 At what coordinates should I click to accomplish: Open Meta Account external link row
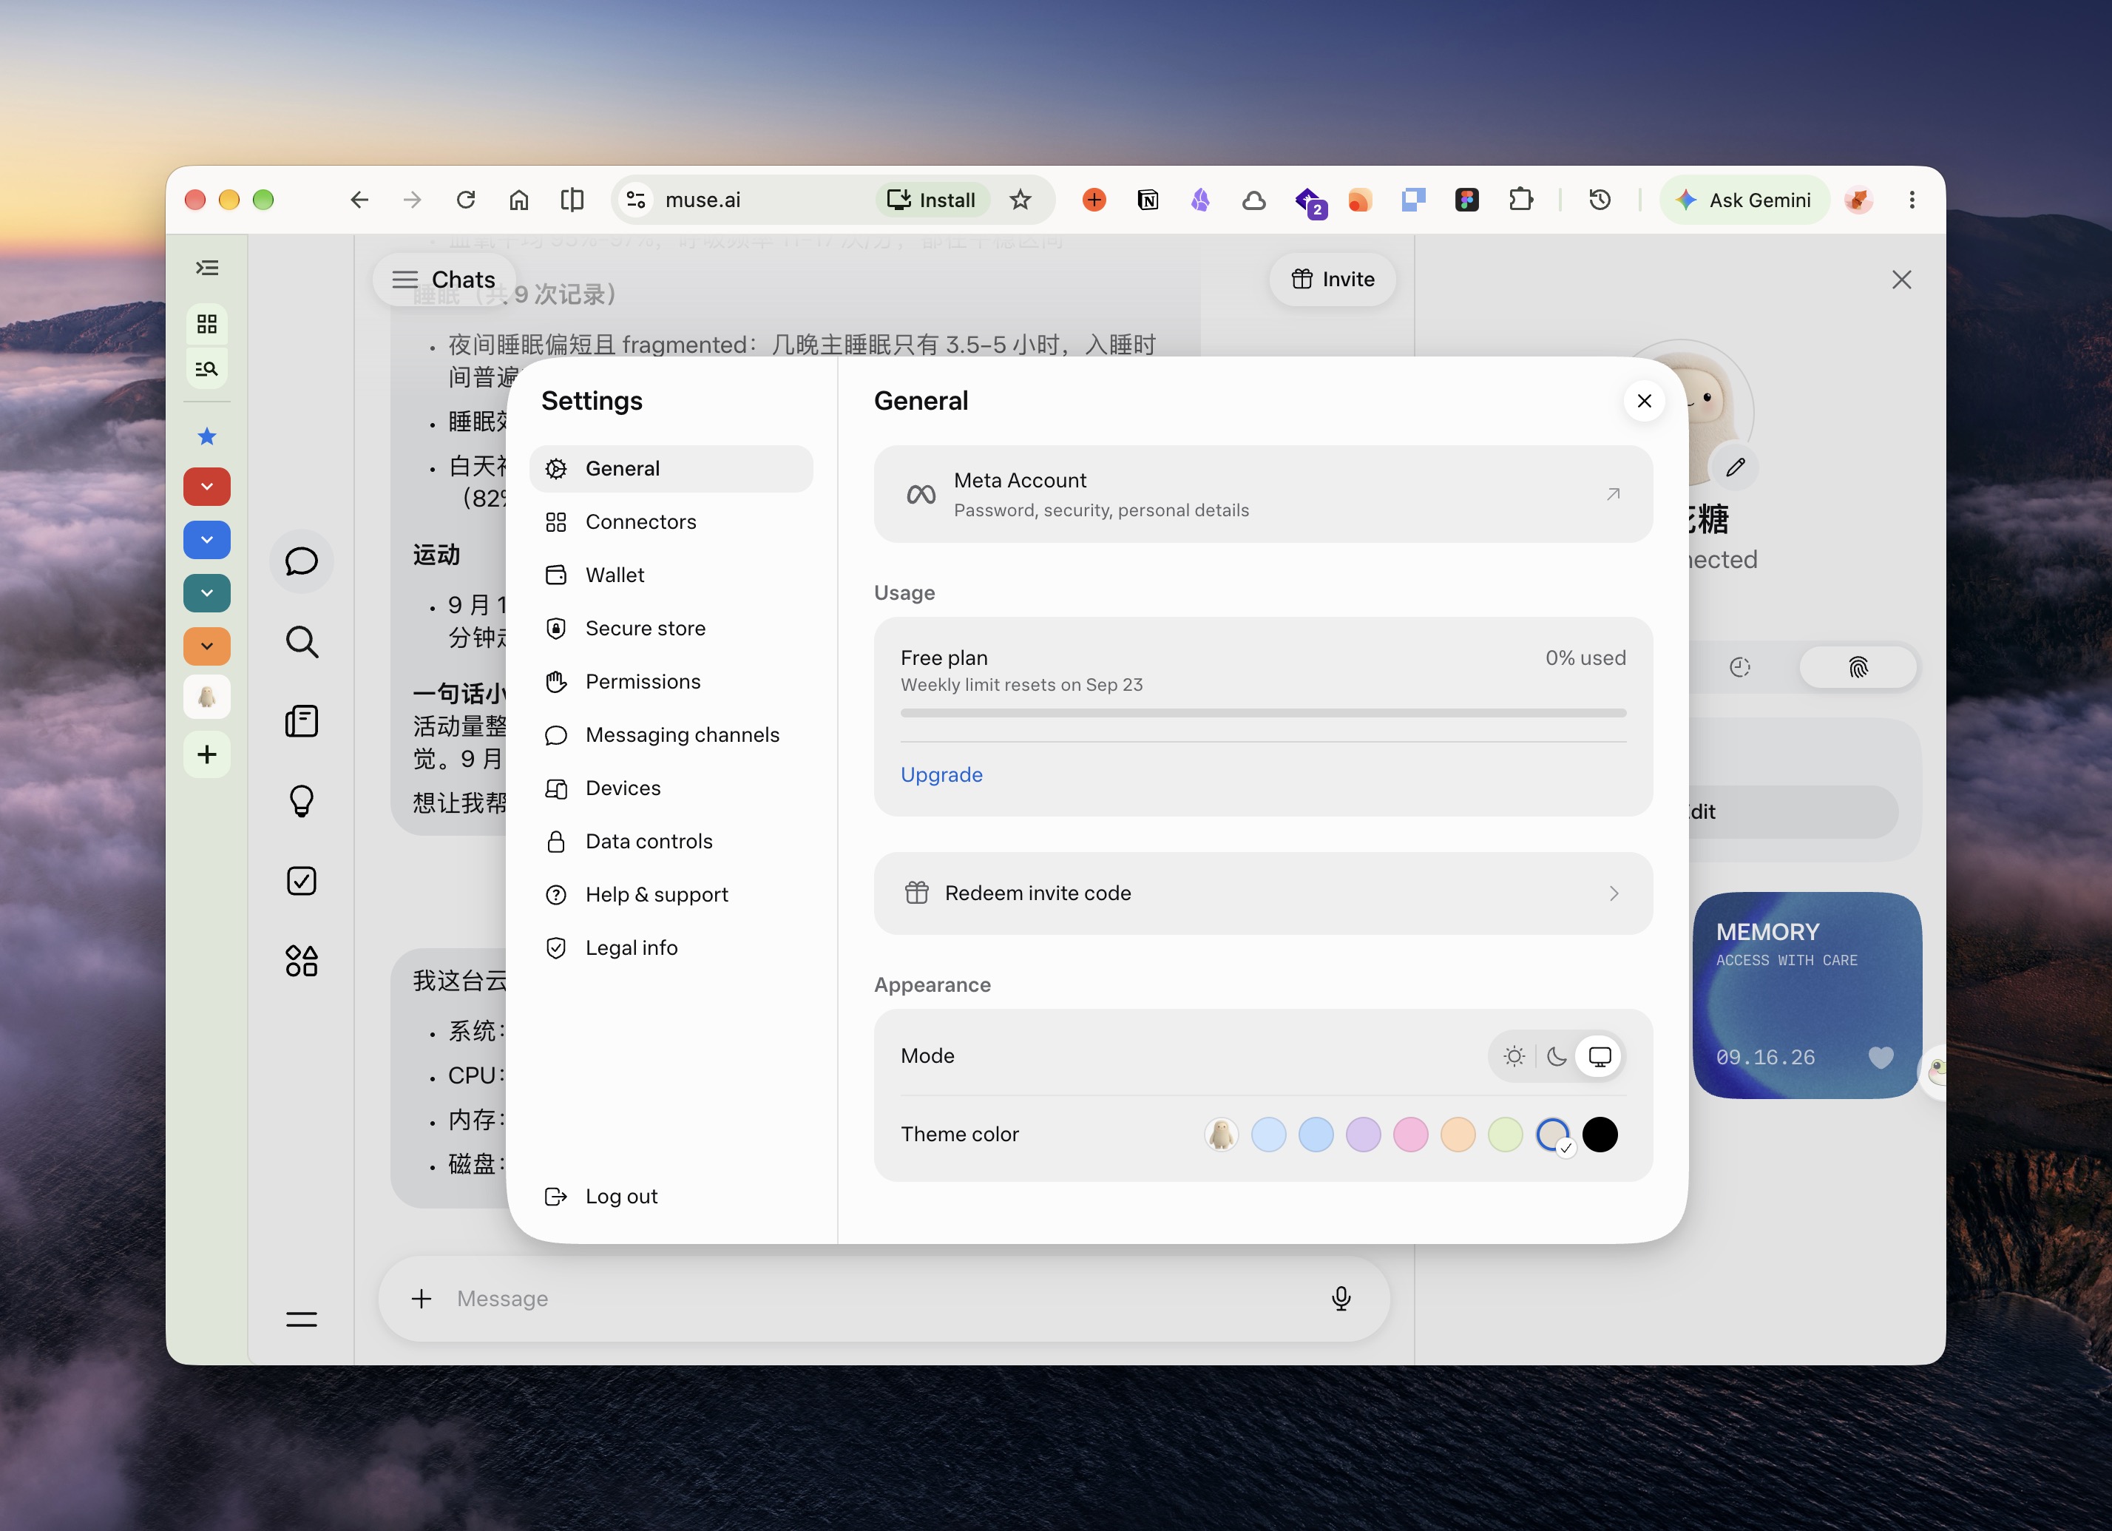pyautogui.click(x=1263, y=495)
